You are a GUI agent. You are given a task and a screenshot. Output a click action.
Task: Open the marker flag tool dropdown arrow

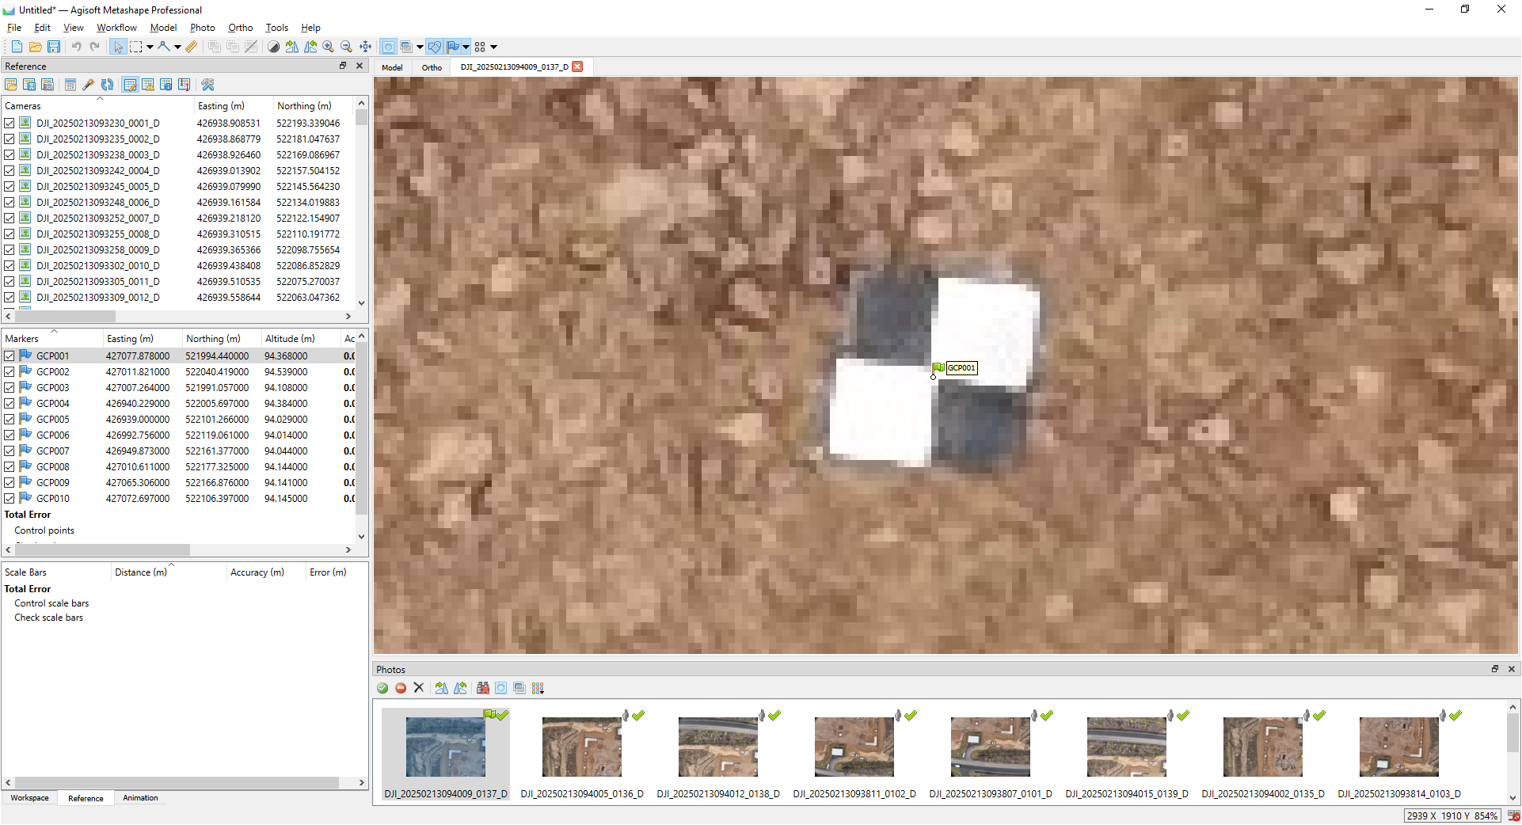tap(466, 48)
